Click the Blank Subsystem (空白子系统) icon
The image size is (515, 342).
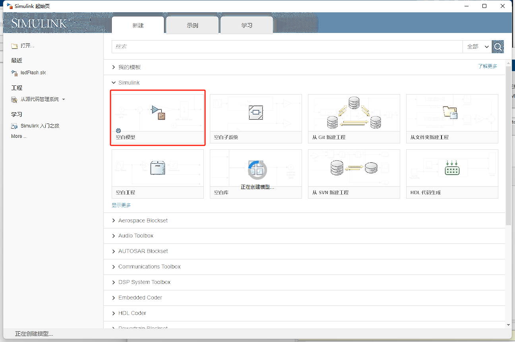256,113
